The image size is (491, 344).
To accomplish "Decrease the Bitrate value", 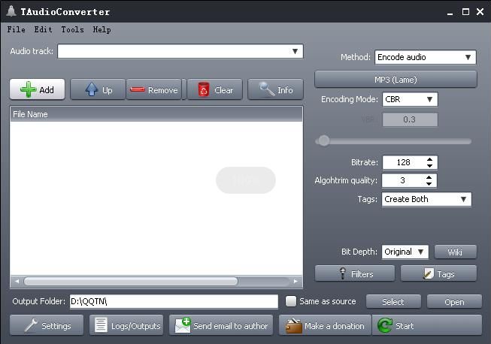I will click(x=429, y=165).
